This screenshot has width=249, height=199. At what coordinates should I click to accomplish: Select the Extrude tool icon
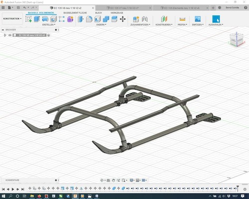pyautogui.click(x=37, y=19)
